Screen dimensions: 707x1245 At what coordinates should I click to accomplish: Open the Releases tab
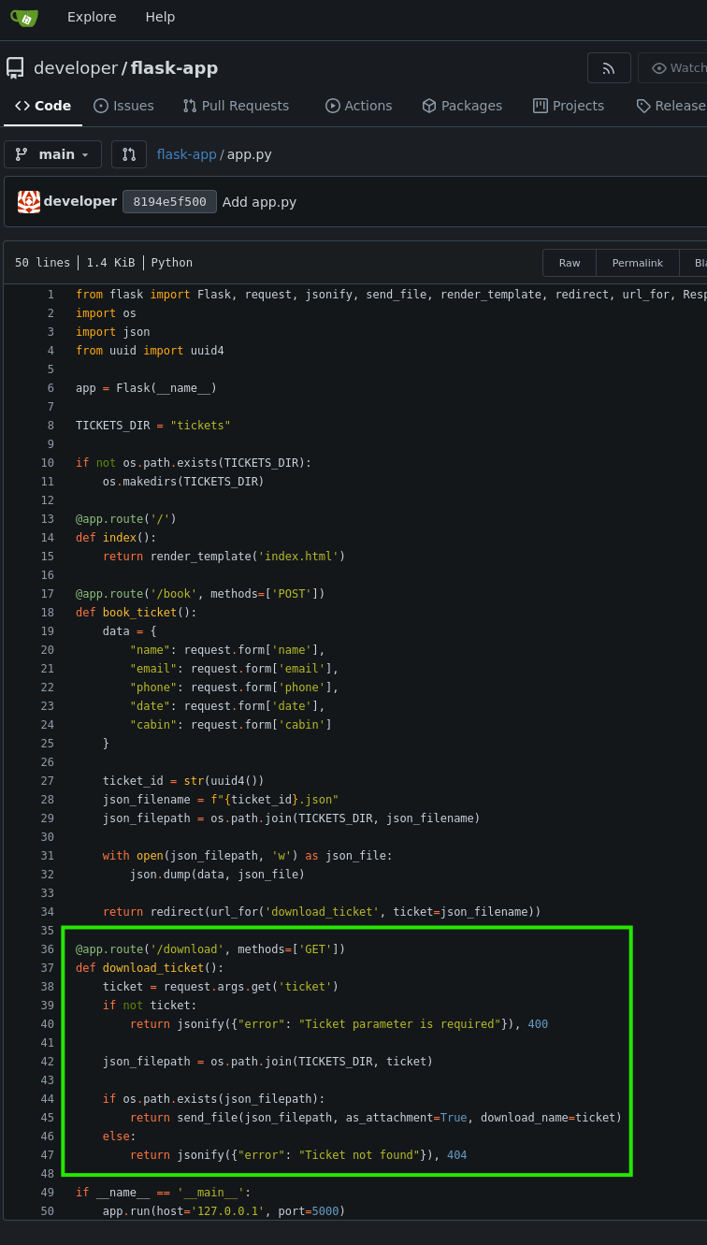point(671,106)
